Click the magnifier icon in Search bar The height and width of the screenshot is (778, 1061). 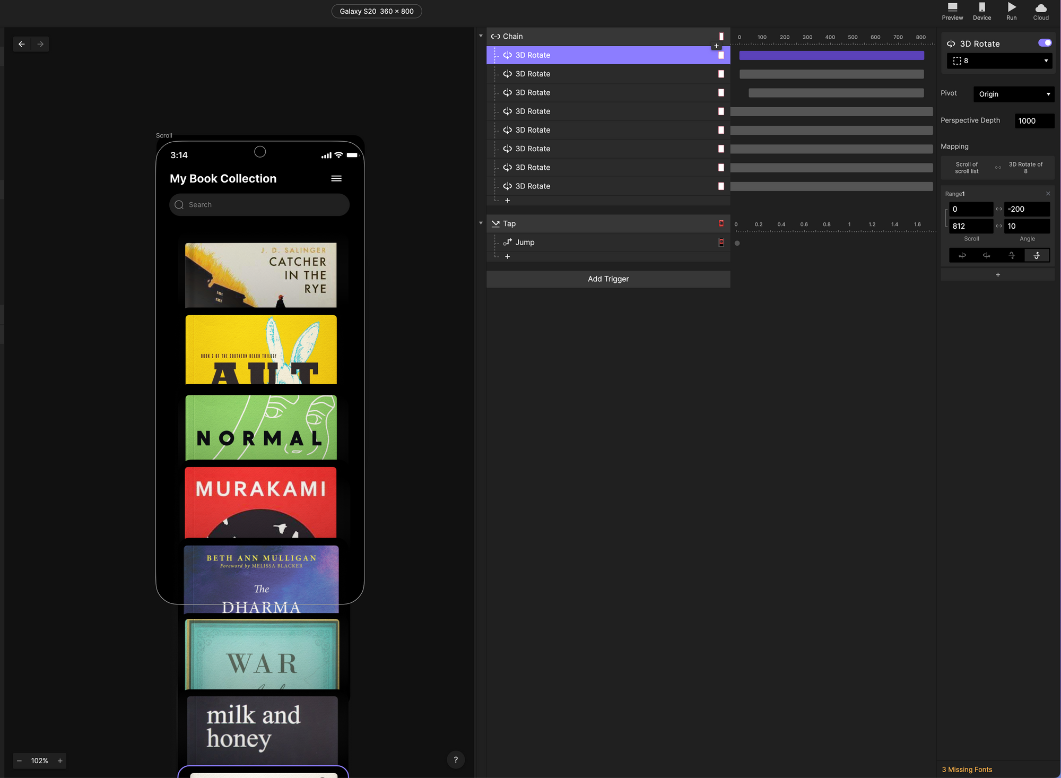pyautogui.click(x=179, y=205)
